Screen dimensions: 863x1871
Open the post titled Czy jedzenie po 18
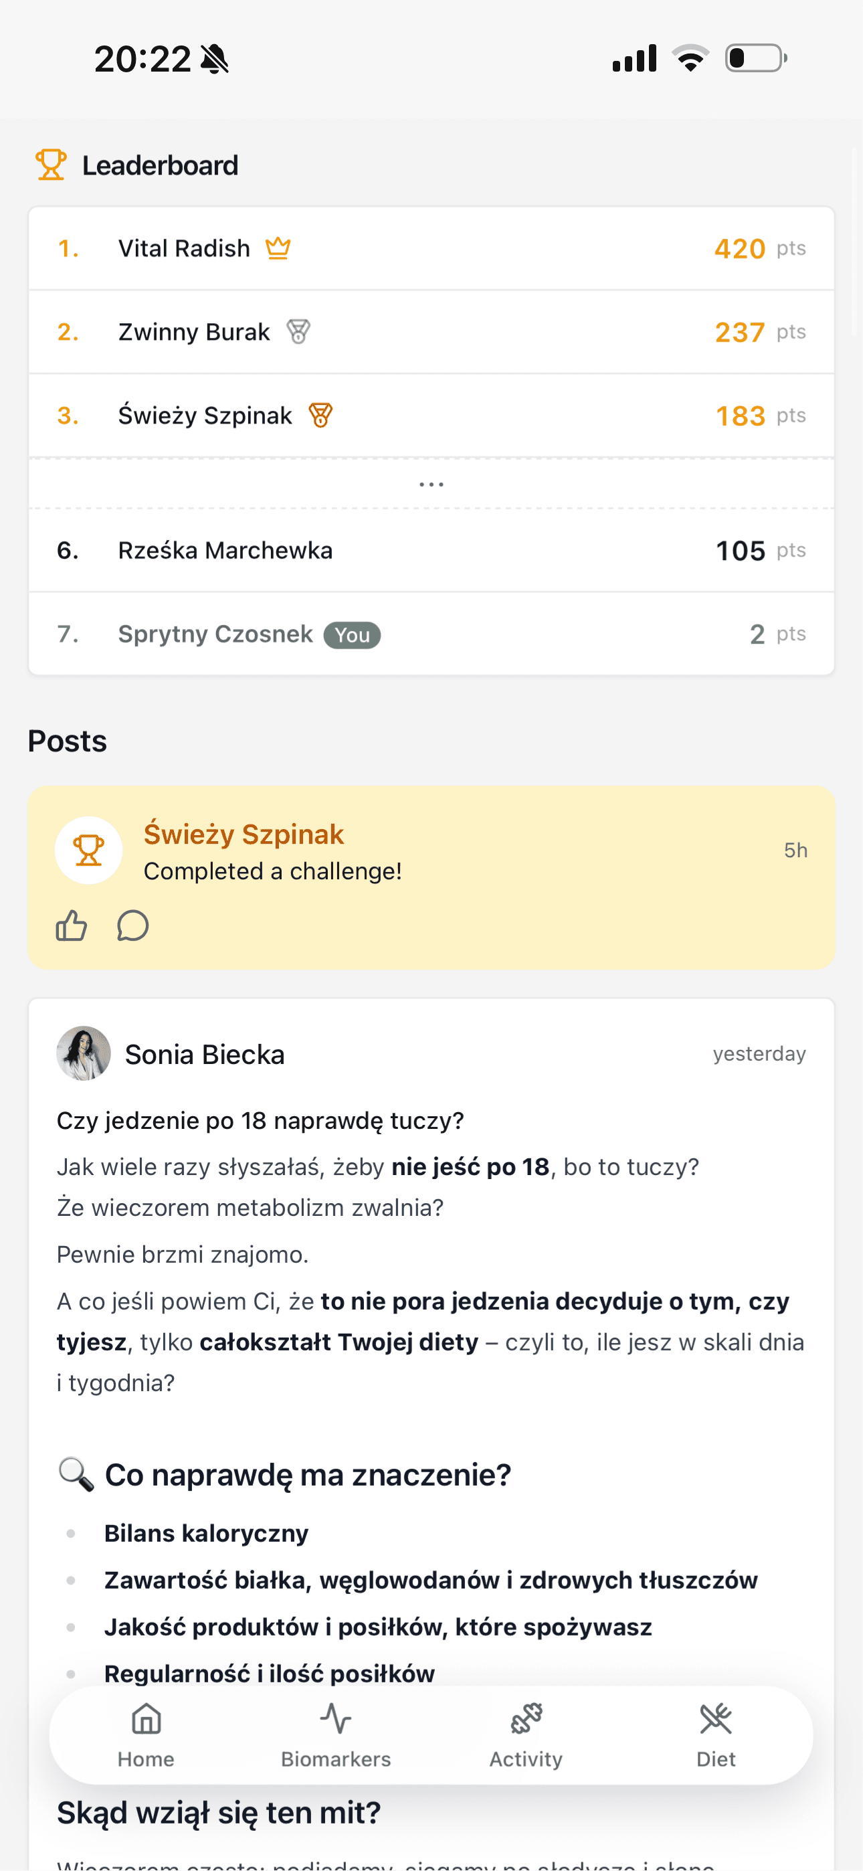click(260, 1121)
